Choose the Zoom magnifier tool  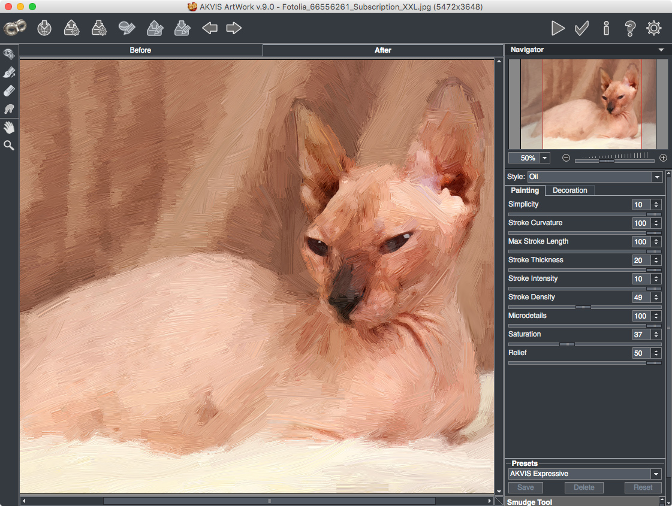(9, 146)
